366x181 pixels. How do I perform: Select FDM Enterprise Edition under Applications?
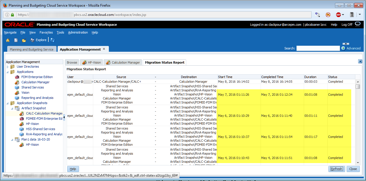pyautogui.click(x=37, y=77)
